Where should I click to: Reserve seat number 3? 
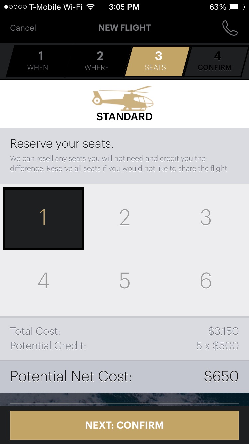coord(206,218)
